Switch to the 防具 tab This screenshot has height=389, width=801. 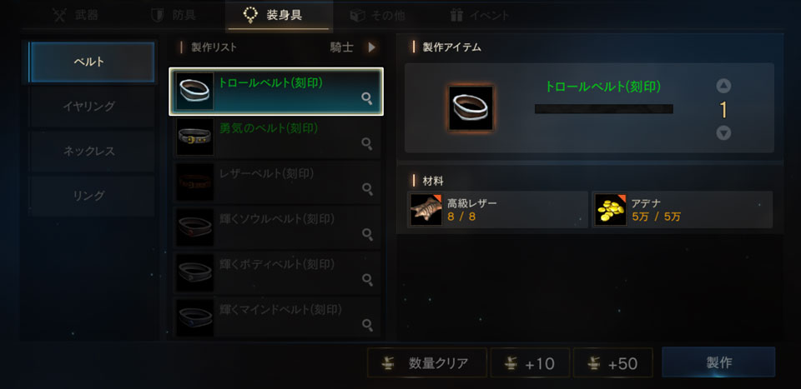pyautogui.click(x=174, y=15)
